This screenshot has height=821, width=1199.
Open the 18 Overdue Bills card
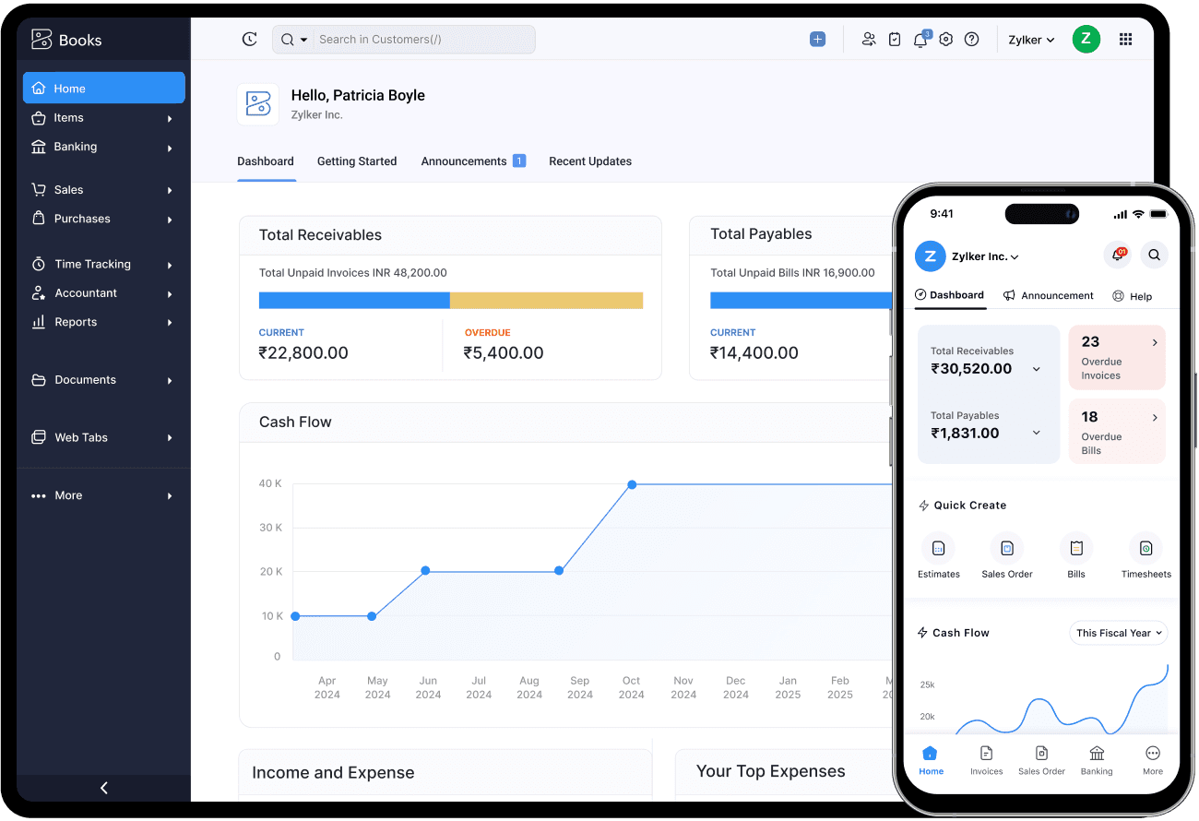(x=1117, y=432)
